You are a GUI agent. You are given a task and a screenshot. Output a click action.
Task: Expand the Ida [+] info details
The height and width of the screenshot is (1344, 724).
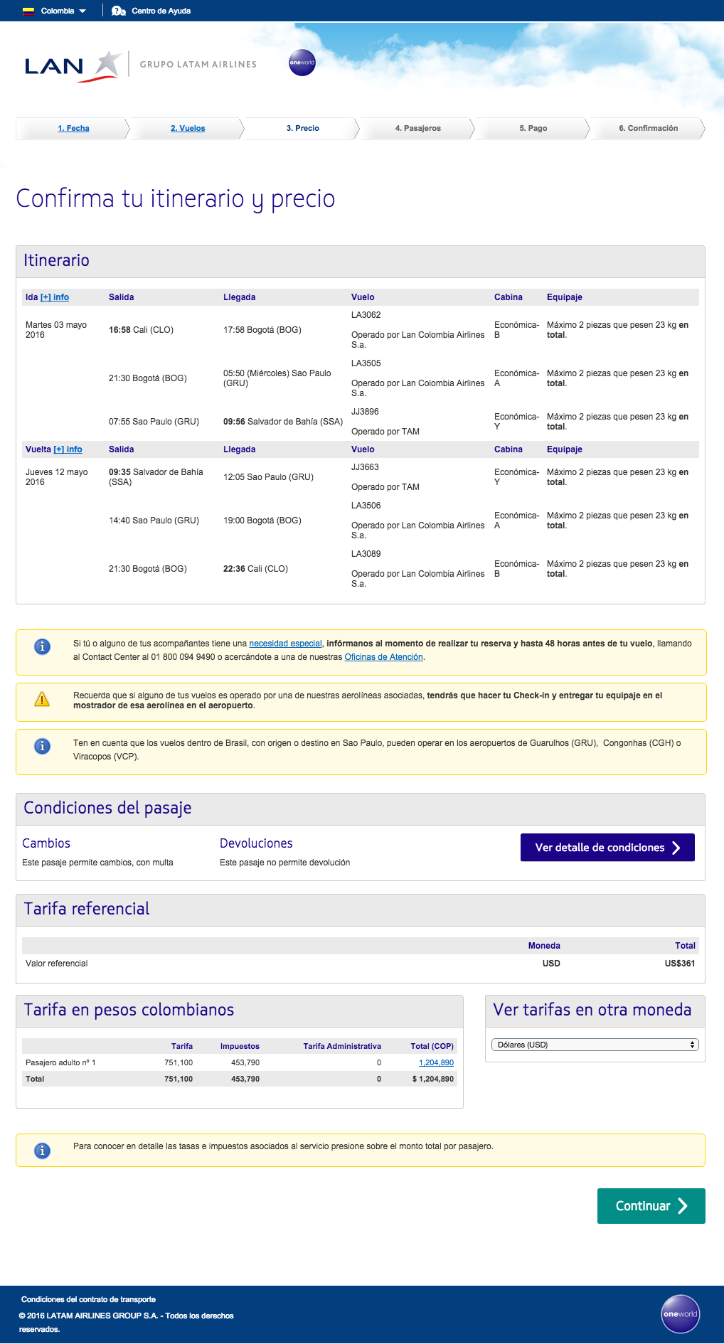pos(55,297)
